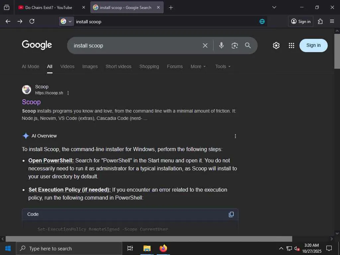Screen dimensions: 340x255
Task: Open the Google apps grid
Action: [292, 45]
